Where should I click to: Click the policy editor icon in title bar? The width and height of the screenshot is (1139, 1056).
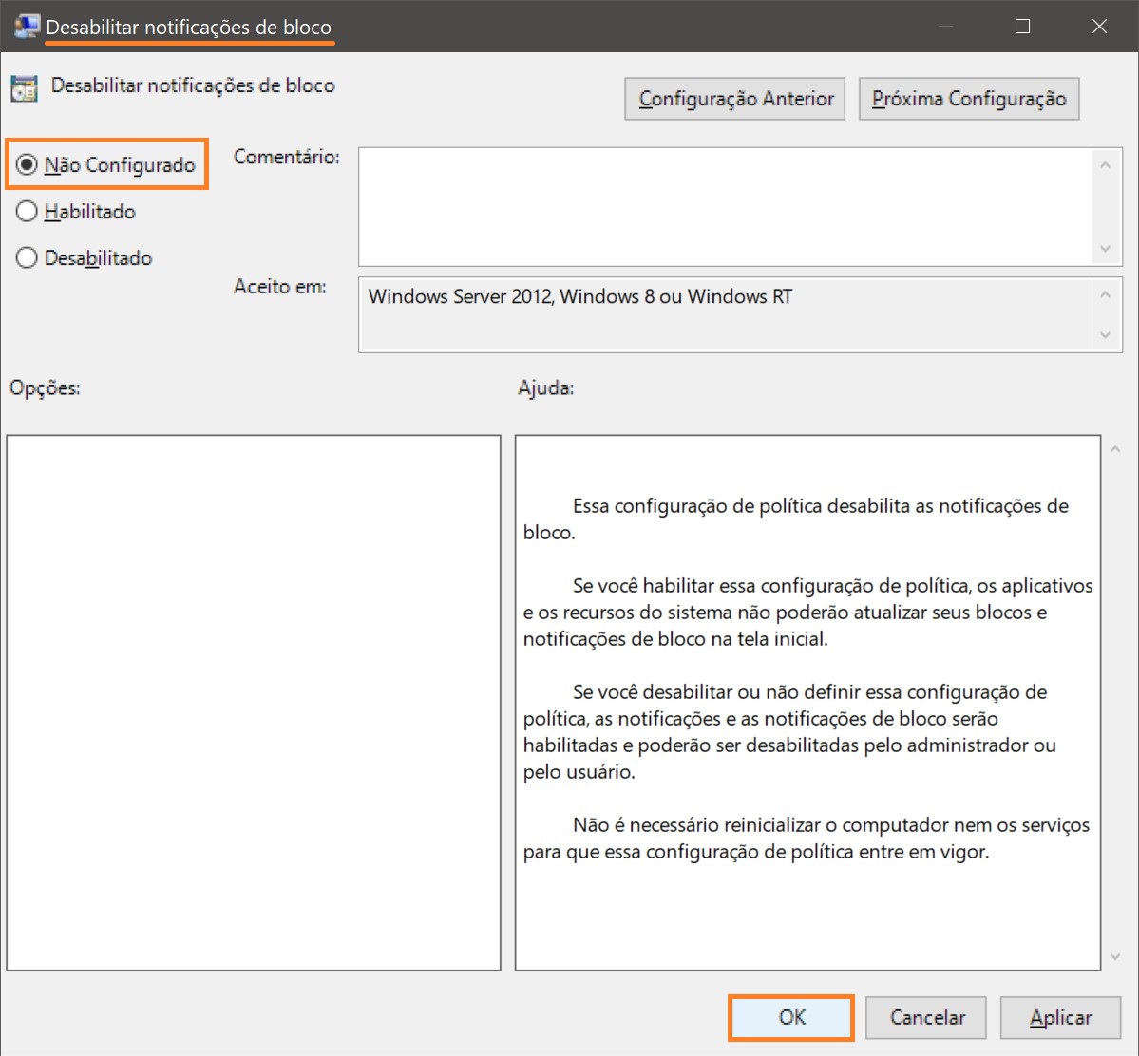tap(26, 27)
